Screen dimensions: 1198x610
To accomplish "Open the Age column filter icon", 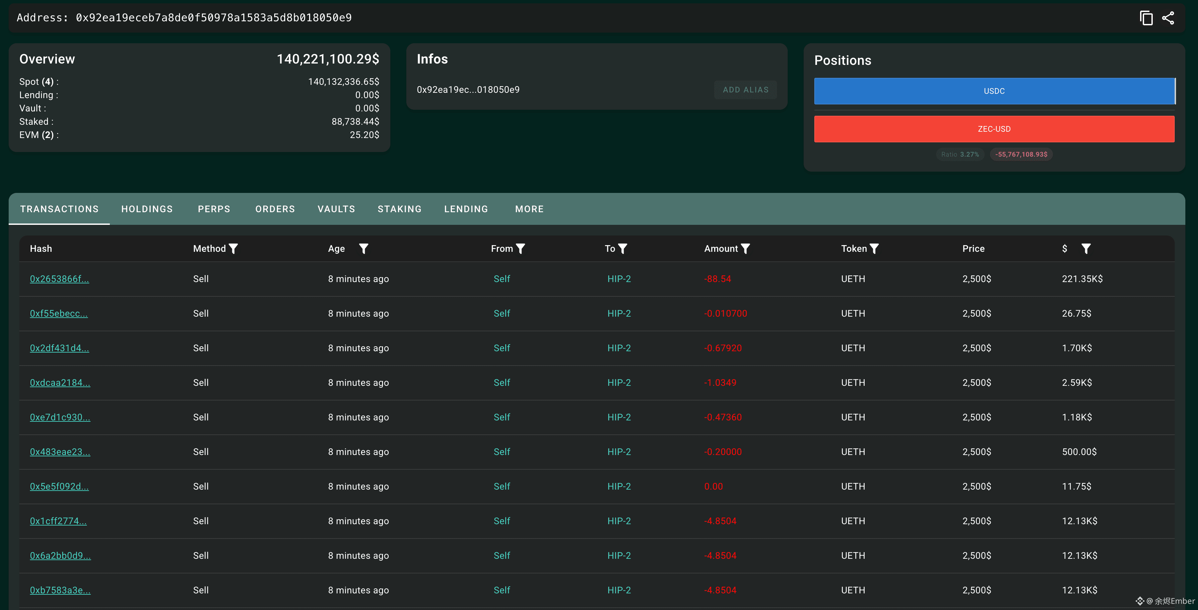I will pyautogui.click(x=364, y=249).
